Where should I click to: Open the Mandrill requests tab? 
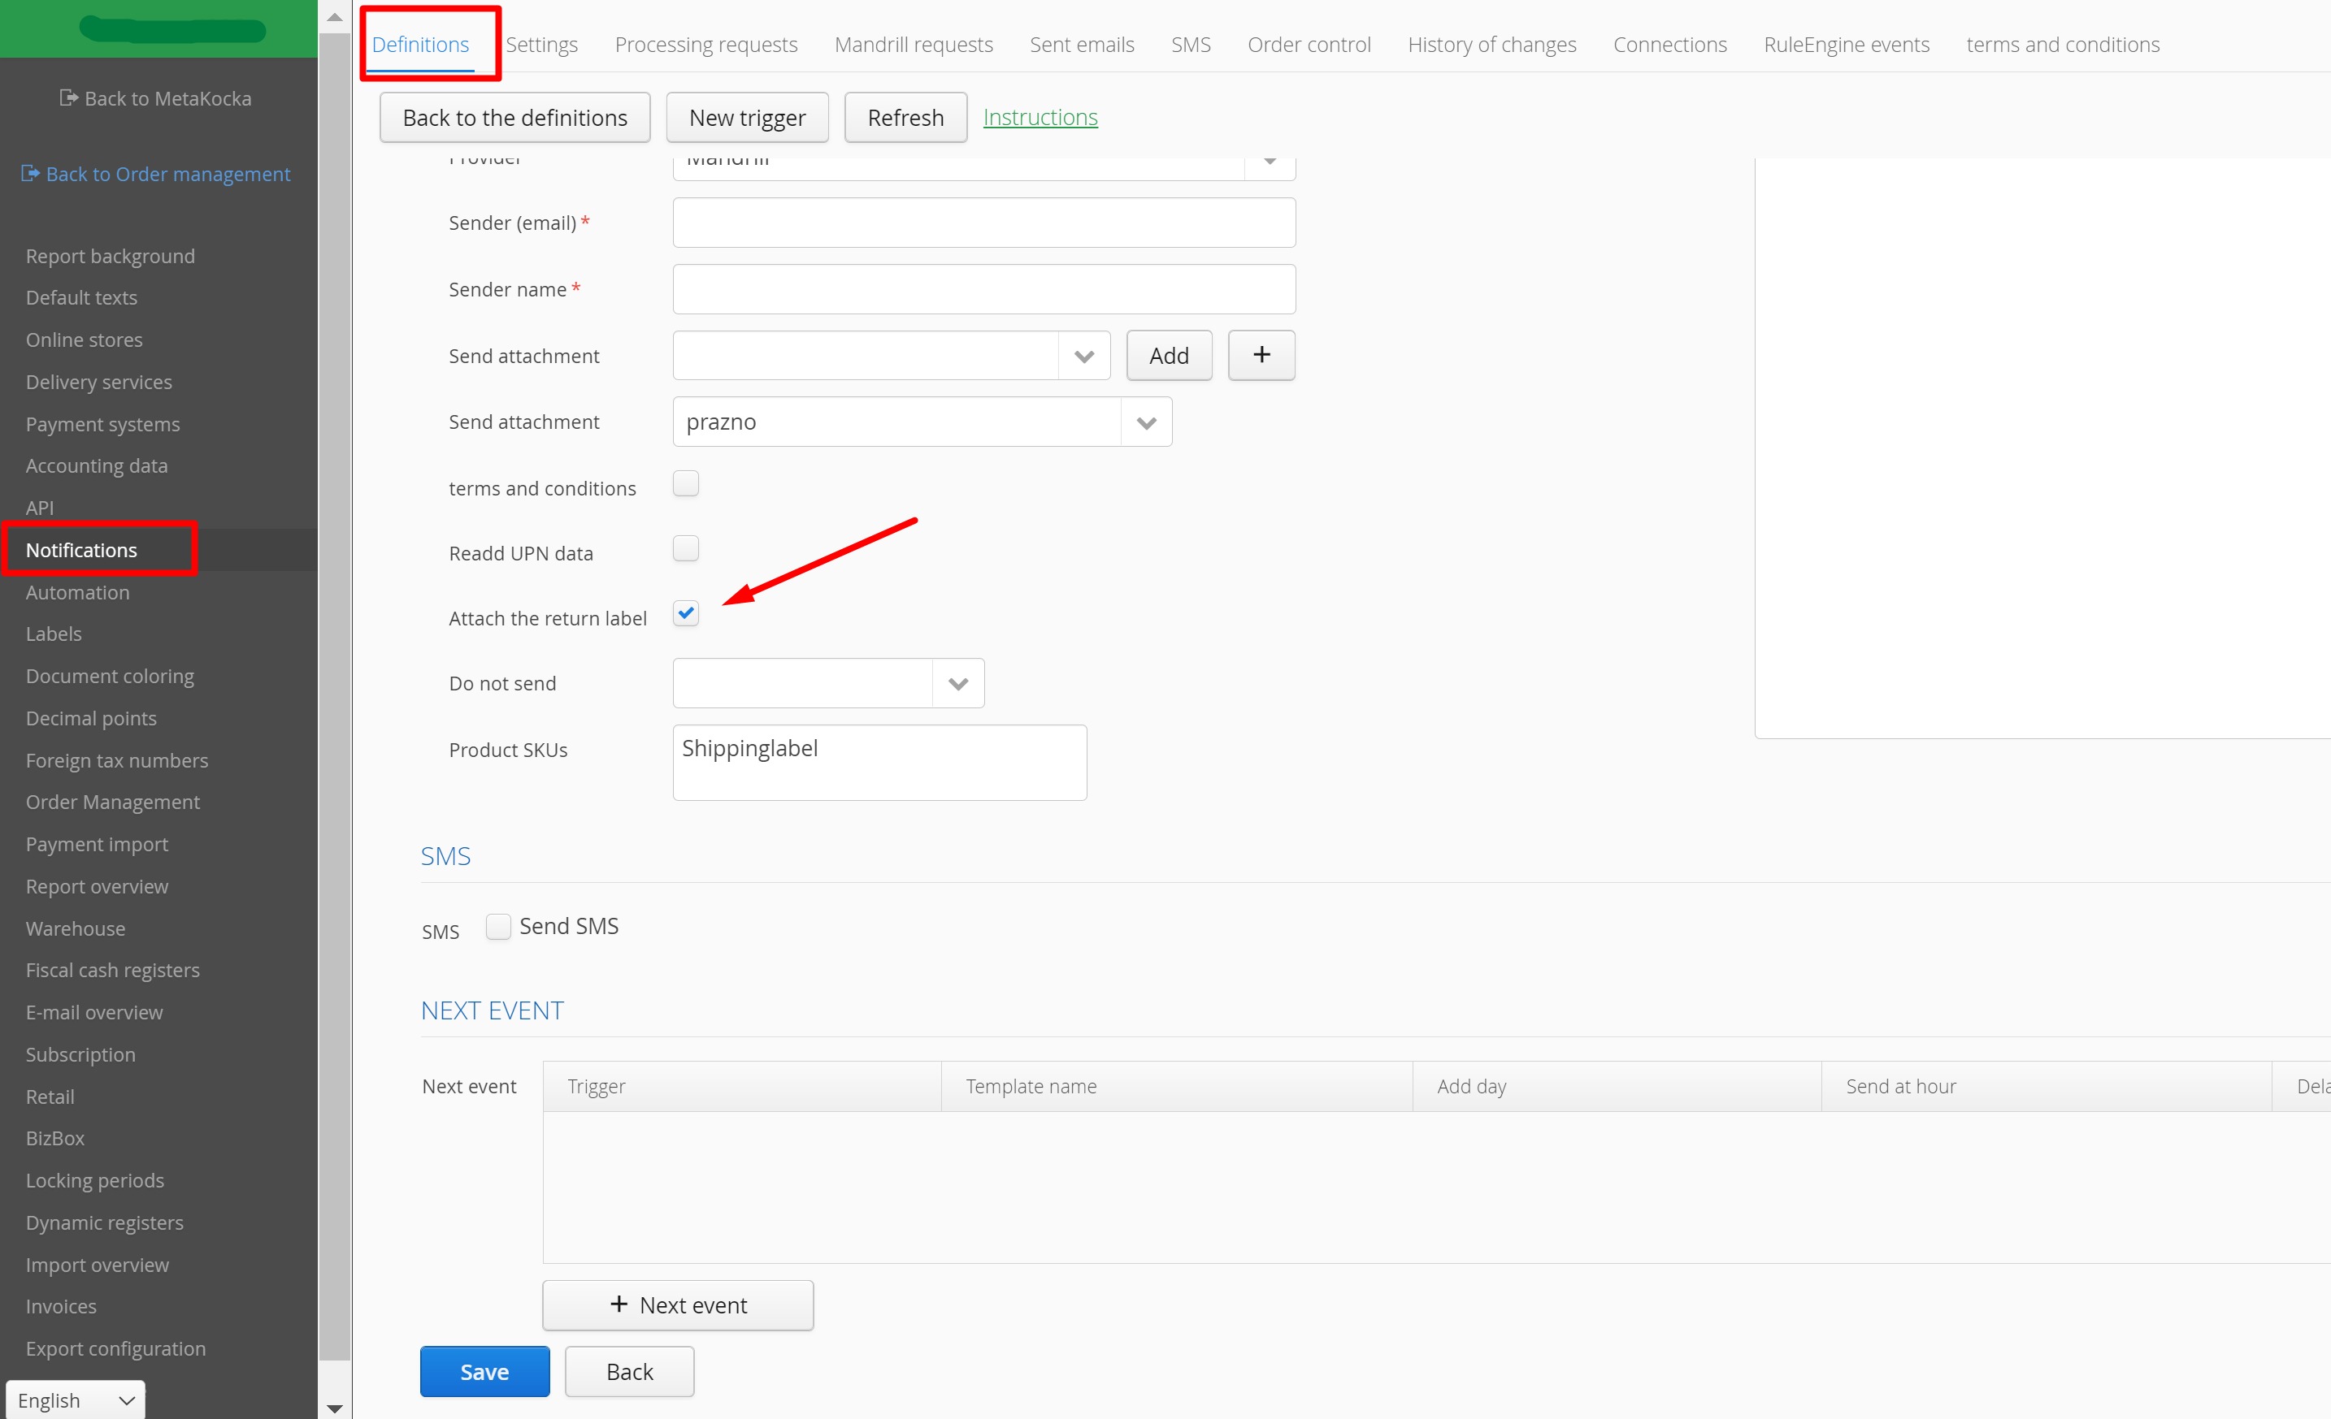tap(913, 45)
